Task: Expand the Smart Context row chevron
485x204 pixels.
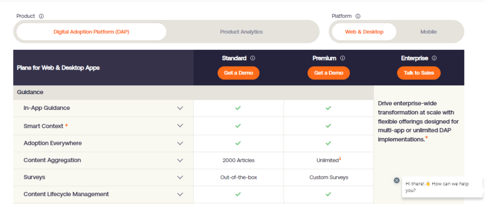Action: coord(180,126)
